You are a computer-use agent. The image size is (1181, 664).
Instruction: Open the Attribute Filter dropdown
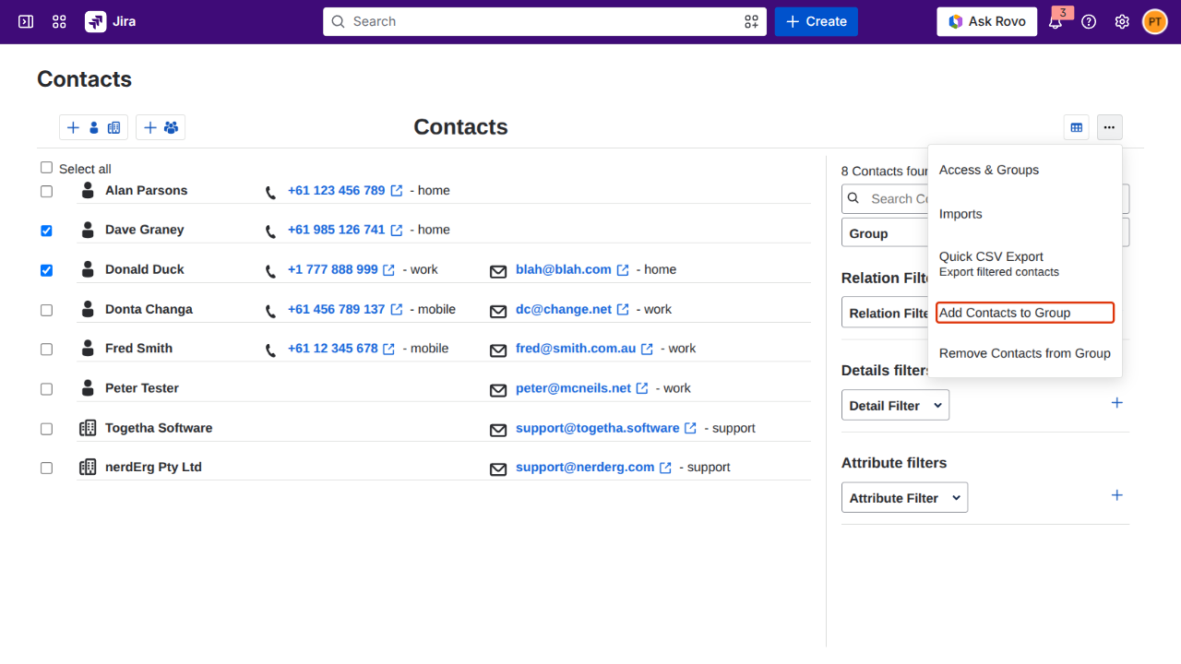pyautogui.click(x=904, y=498)
